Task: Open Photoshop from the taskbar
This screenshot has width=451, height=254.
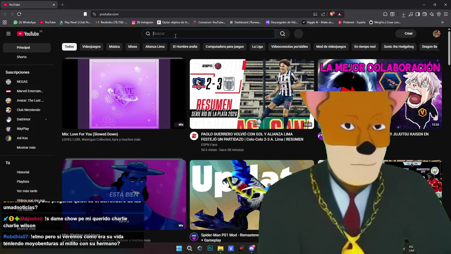Action: [210, 248]
